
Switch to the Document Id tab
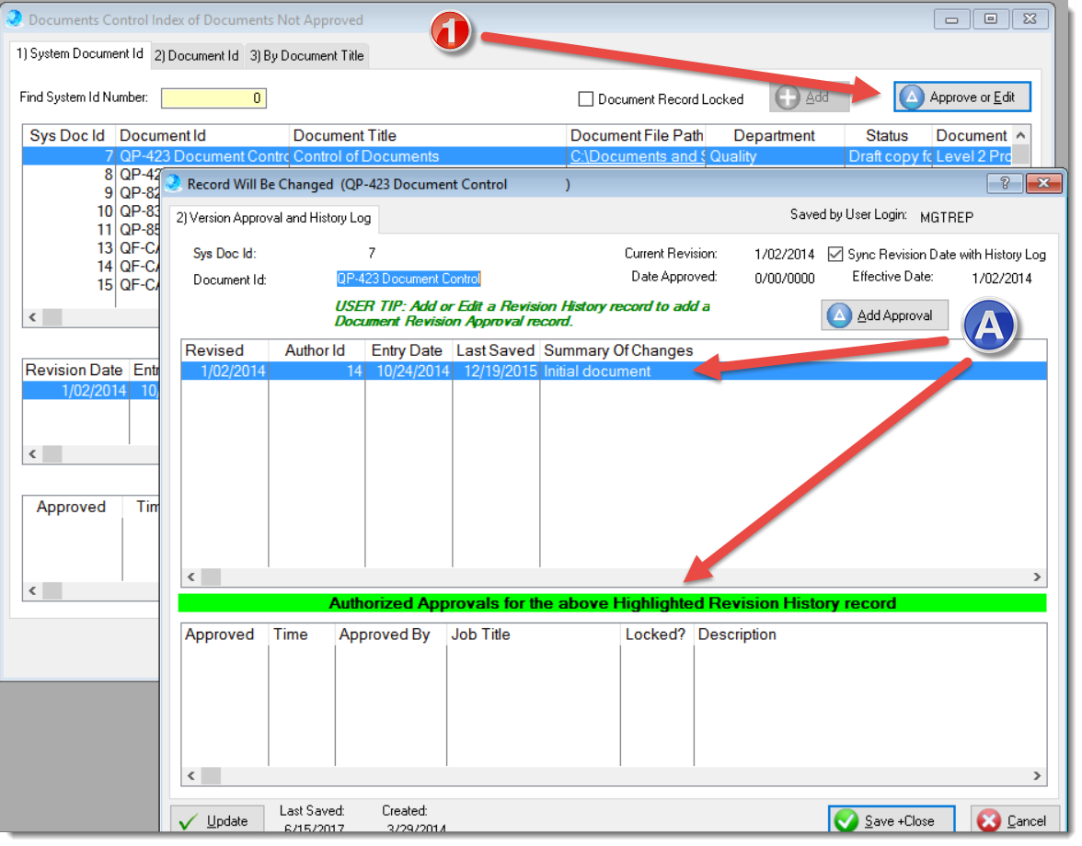point(196,55)
